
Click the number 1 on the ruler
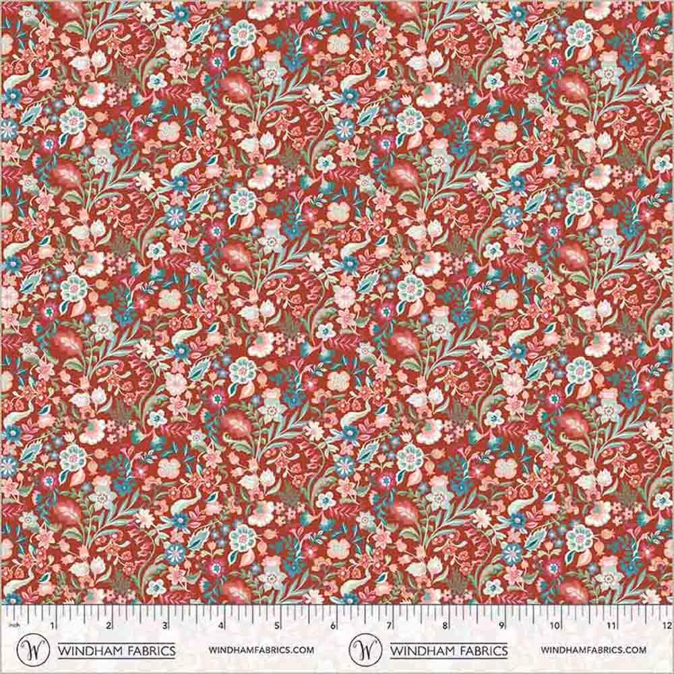click(x=53, y=625)
